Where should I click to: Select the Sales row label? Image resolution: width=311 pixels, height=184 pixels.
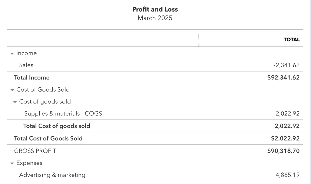click(x=26, y=65)
